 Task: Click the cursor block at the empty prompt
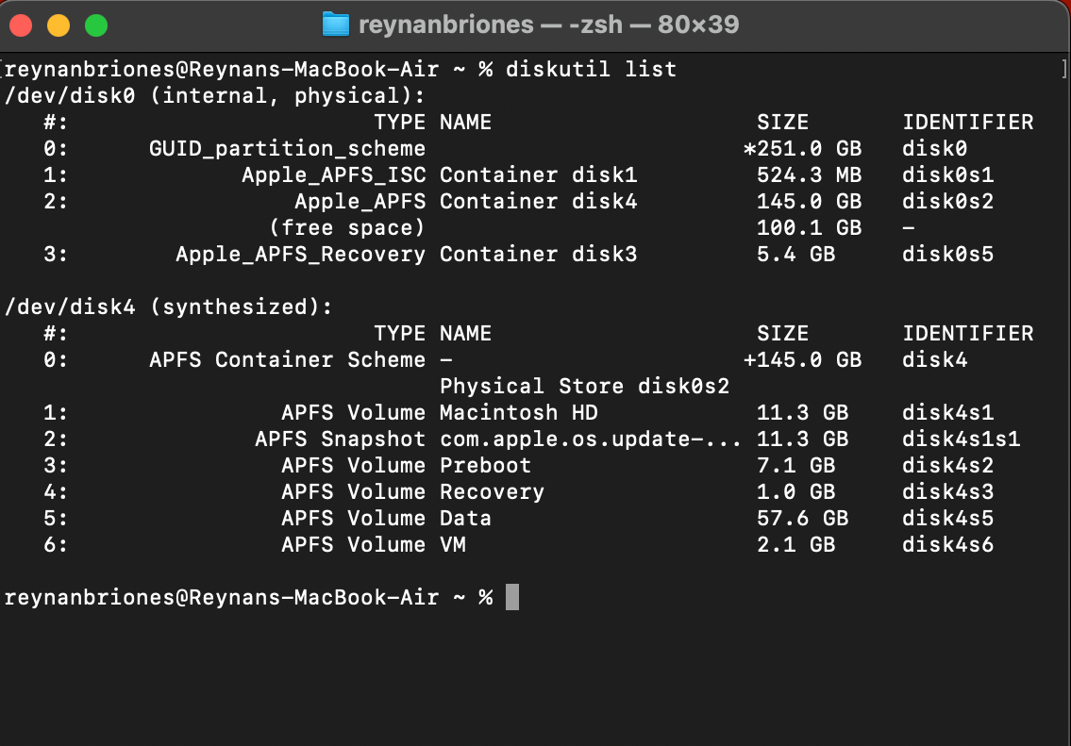[512, 597]
